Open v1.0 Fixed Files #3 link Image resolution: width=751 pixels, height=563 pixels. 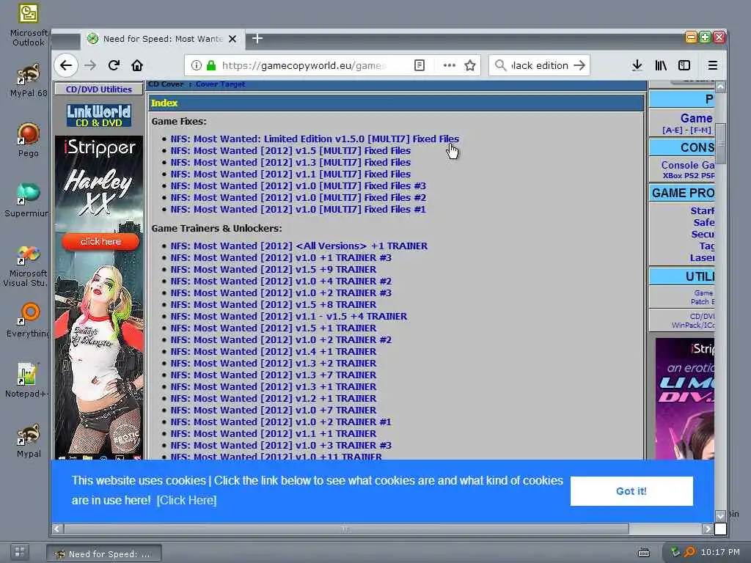tap(298, 185)
